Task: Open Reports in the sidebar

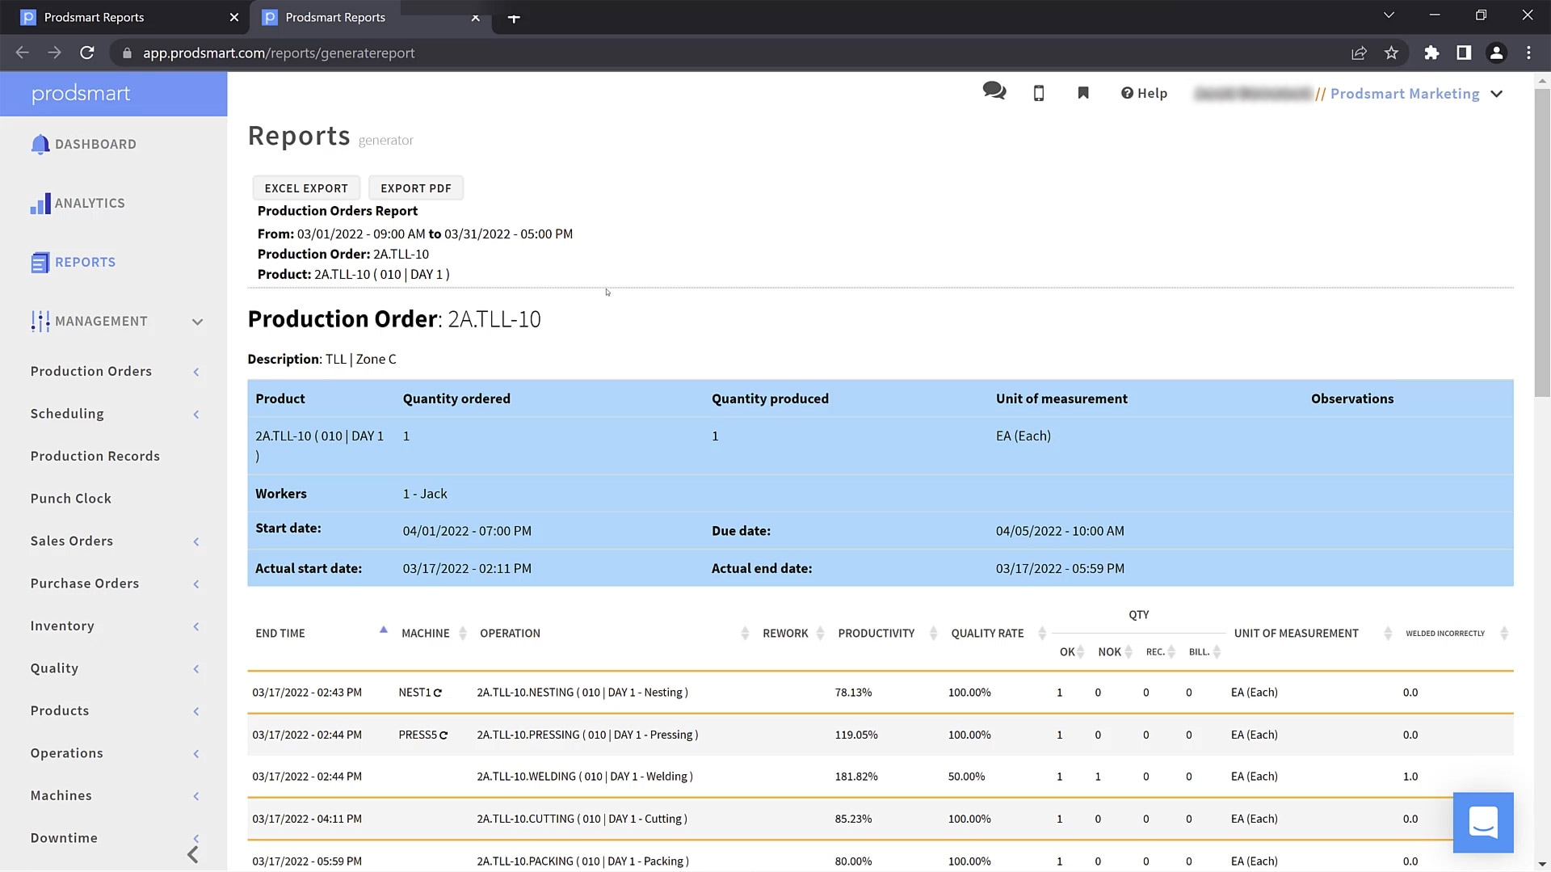Action: pyautogui.click(x=85, y=262)
